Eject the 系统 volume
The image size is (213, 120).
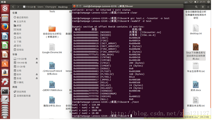[37, 78]
